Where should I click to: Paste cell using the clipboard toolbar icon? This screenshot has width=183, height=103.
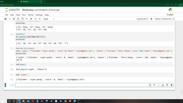tap(23, 19)
